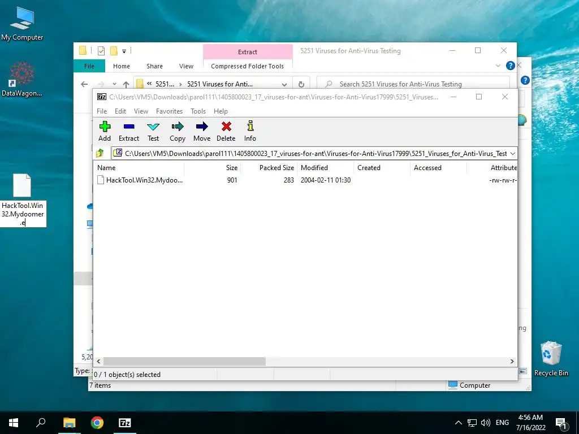Open the Home ribbon tab in Explorer
Screen dimensions: 579x434
122,66
